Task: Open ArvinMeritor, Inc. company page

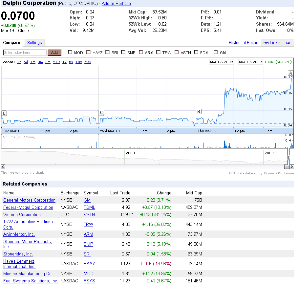Action: pos(19,234)
